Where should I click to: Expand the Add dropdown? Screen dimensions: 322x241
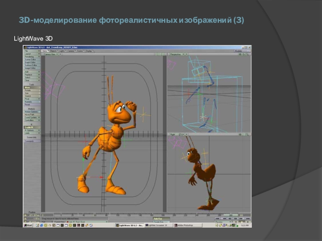pyautogui.click(x=32, y=72)
